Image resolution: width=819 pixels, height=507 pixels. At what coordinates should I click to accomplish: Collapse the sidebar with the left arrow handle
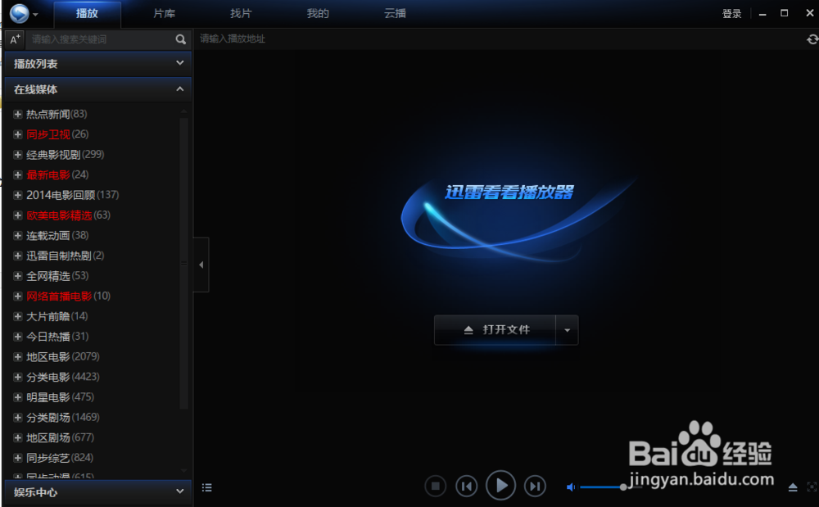[x=201, y=265]
